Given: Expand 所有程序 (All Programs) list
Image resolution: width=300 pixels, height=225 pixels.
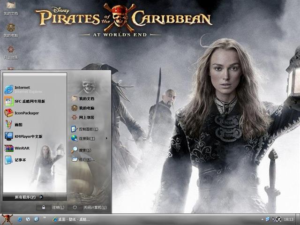Looking at the screenshot, I should [x=28, y=197].
